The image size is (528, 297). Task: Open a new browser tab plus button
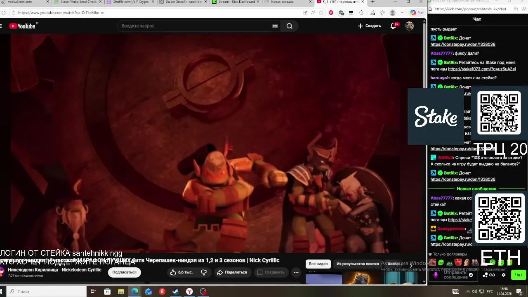point(372,2)
